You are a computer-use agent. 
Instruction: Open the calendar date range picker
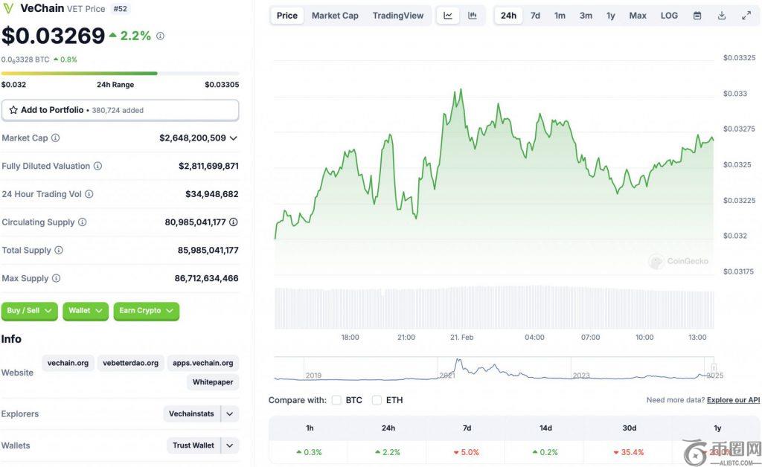697,16
